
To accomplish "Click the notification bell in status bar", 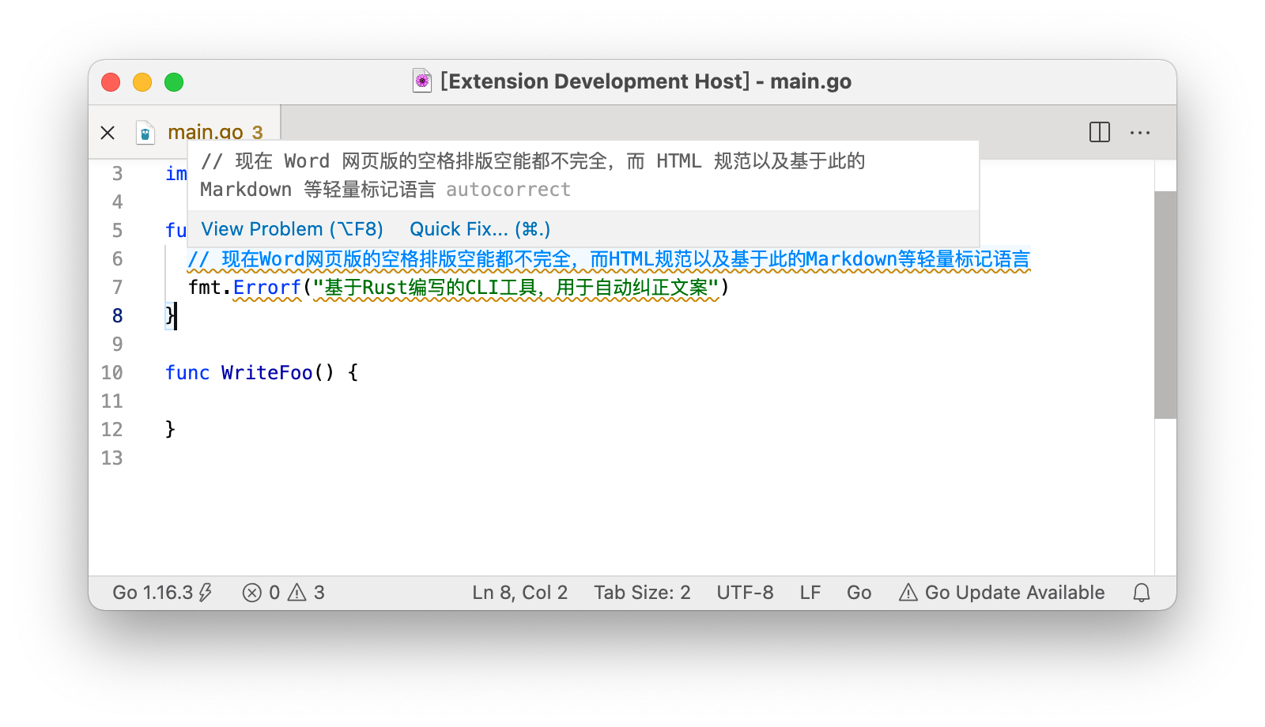I will (1141, 593).
